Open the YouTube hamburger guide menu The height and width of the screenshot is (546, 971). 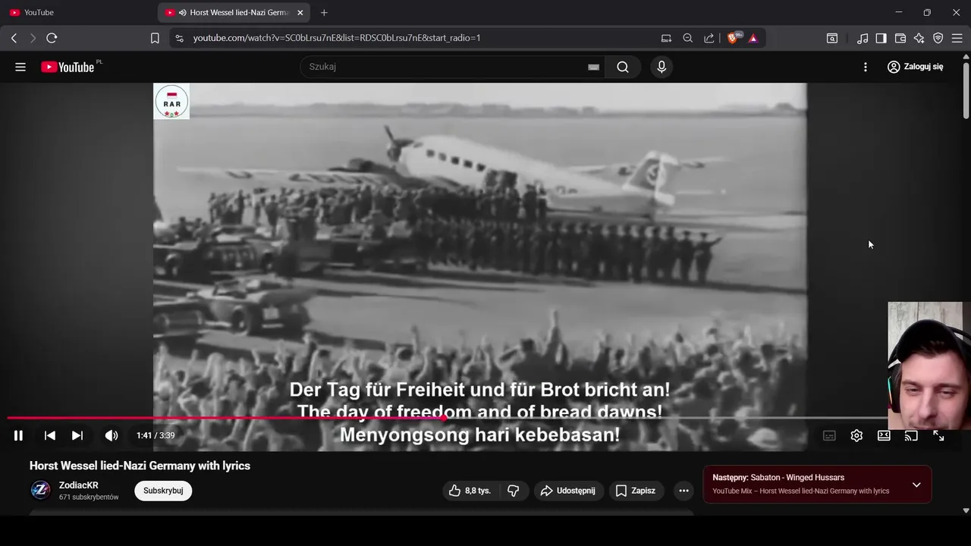[x=20, y=67]
